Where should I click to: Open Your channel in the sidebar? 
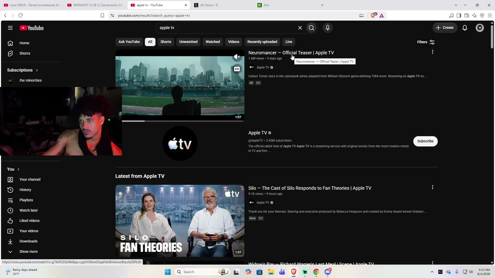pyautogui.click(x=30, y=180)
